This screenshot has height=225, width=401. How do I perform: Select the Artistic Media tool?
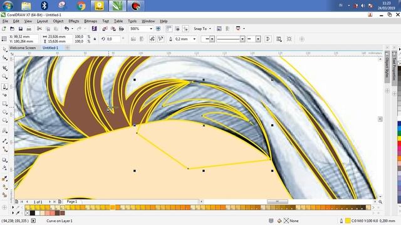pyautogui.click(x=4, y=95)
